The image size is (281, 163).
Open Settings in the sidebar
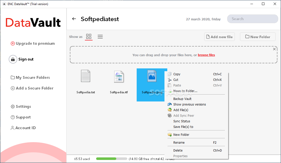[23, 107]
